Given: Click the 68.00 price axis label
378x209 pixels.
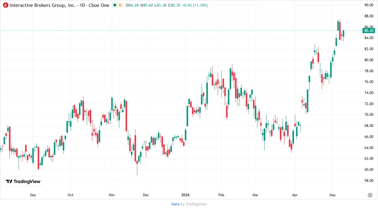Looking at the screenshot, I should click(x=369, y=125).
